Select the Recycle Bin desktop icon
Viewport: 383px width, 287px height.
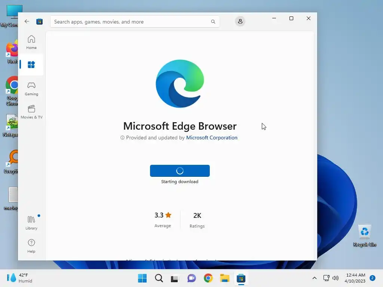pyautogui.click(x=364, y=235)
